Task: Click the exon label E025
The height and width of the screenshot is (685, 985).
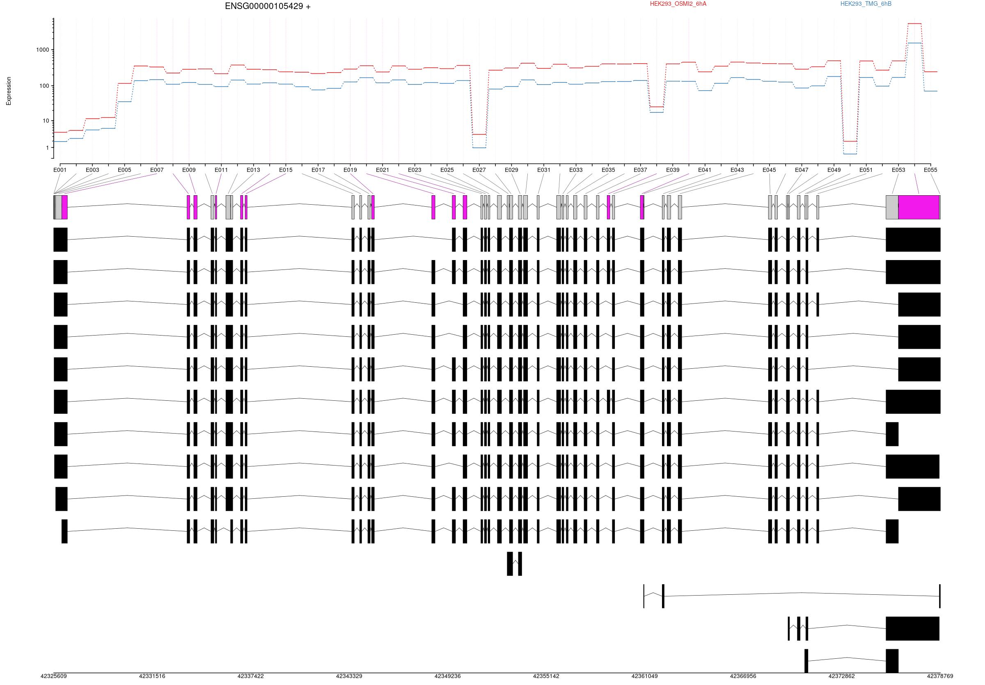Action: [447, 170]
